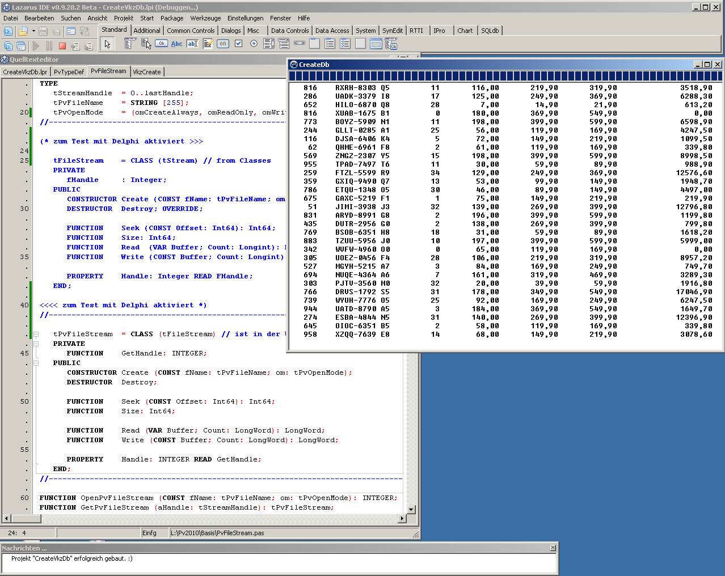Screen dimensions: 725x576
Task: Open the Data Controls palette tab
Action: (x=289, y=31)
